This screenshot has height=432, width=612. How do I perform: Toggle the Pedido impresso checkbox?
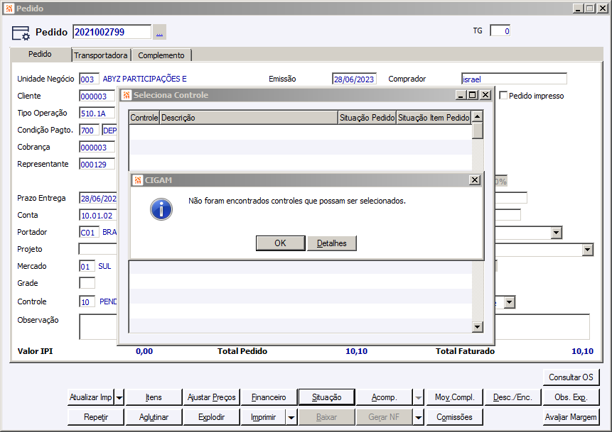tap(503, 96)
